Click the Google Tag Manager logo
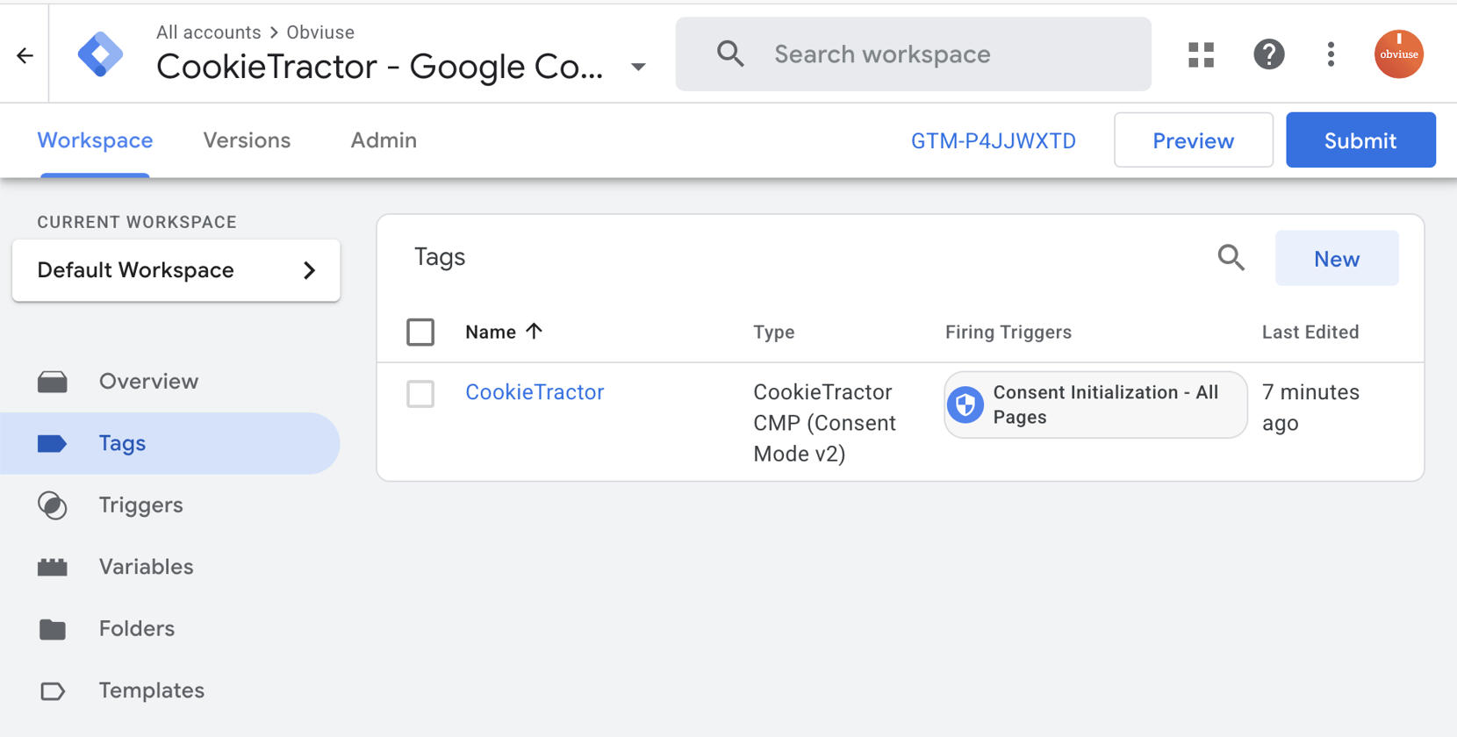This screenshot has height=737, width=1457. [100, 54]
